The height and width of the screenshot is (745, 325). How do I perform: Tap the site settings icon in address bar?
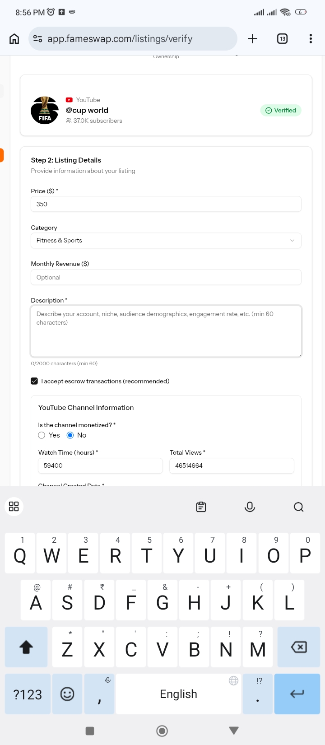pos(38,39)
